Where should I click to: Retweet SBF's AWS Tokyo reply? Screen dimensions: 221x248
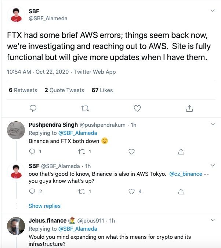click(x=82, y=192)
